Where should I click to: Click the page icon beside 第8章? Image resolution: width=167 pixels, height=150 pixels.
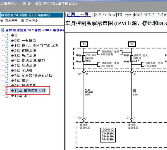pyautogui.click(x=7, y=81)
